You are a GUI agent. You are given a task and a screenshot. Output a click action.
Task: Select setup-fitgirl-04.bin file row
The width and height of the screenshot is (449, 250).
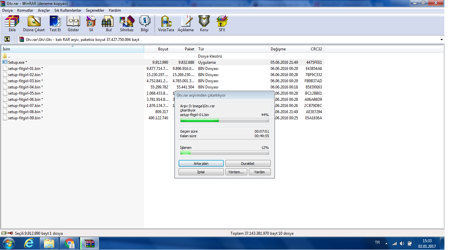pos(162,87)
